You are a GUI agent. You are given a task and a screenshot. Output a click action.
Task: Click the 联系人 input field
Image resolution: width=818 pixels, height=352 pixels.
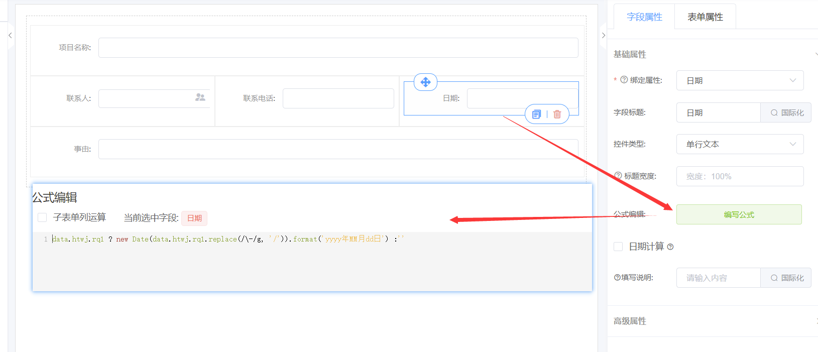[x=154, y=98]
